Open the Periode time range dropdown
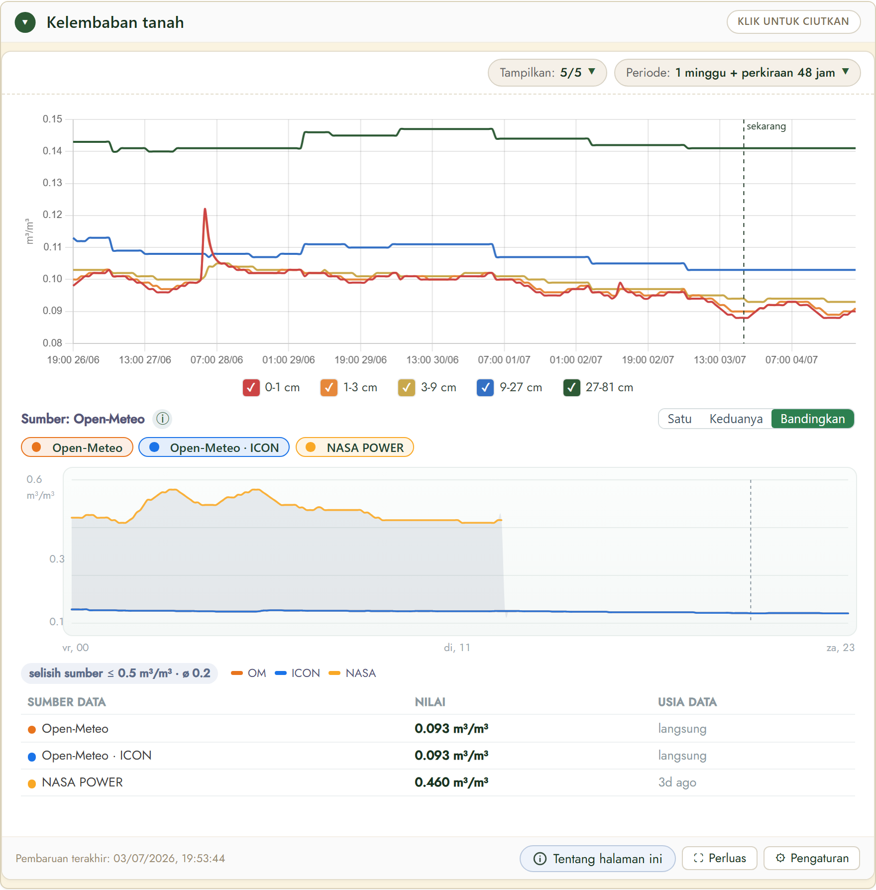This screenshot has height=890, width=876. click(x=737, y=73)
